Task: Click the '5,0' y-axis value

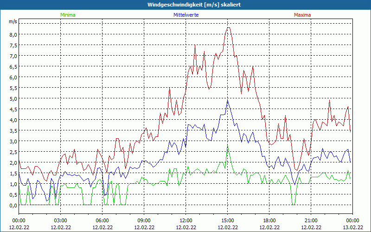Action: (13, 98)
